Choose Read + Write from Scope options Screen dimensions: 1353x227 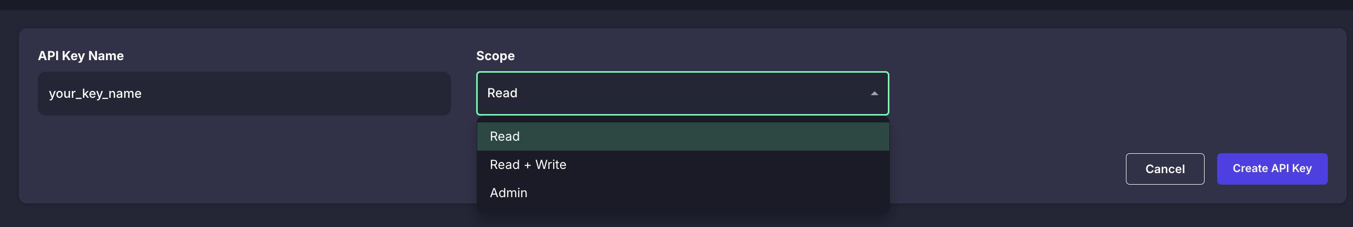[x=682, y=165]
